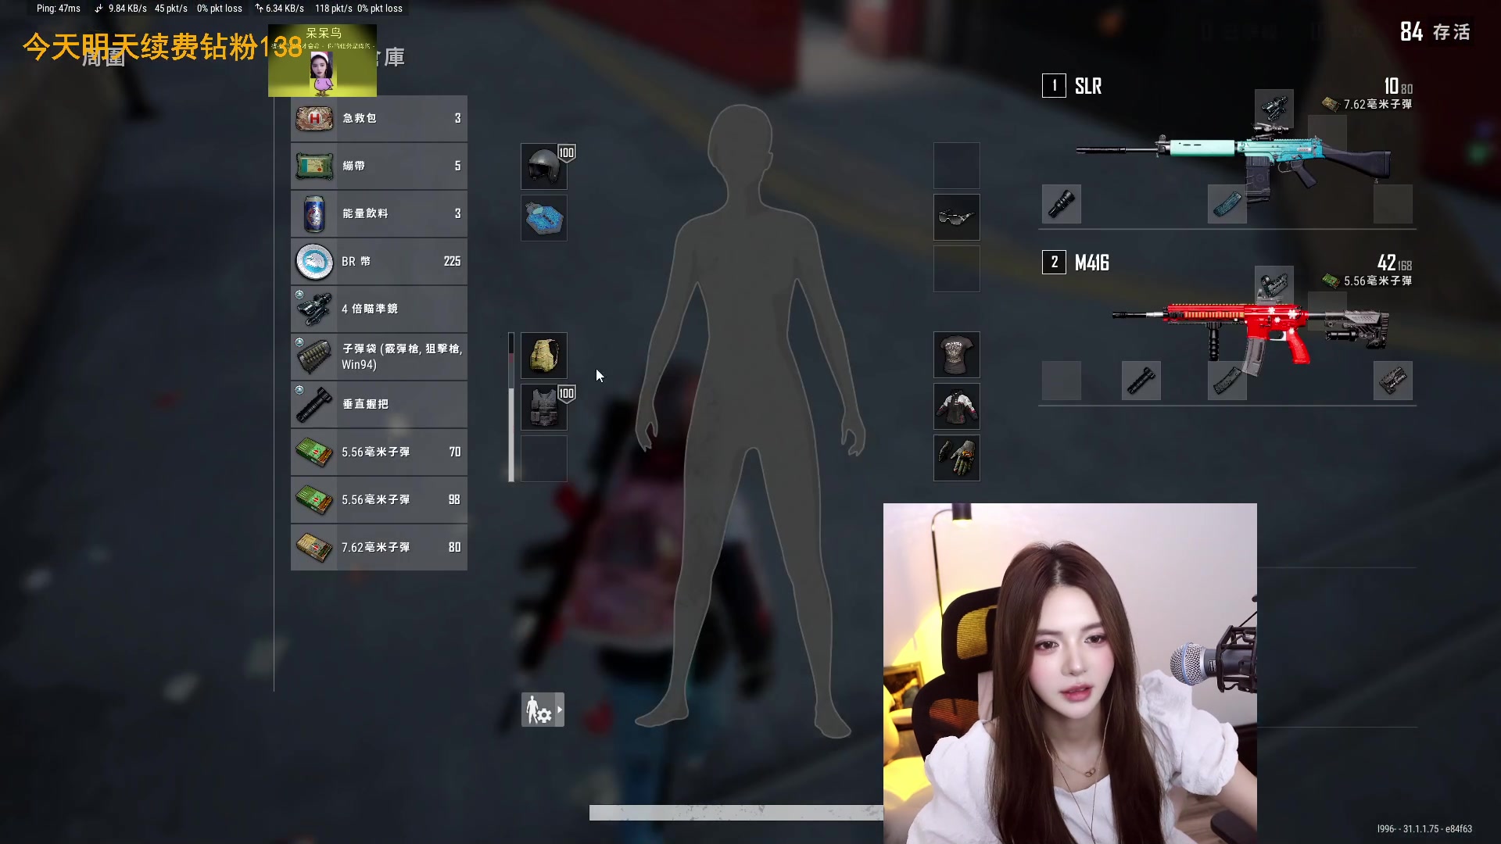Viewport: 1501px width, 844px height.
Task: Click the M416 stock attachment slot
Action: tap(1393, 381)
